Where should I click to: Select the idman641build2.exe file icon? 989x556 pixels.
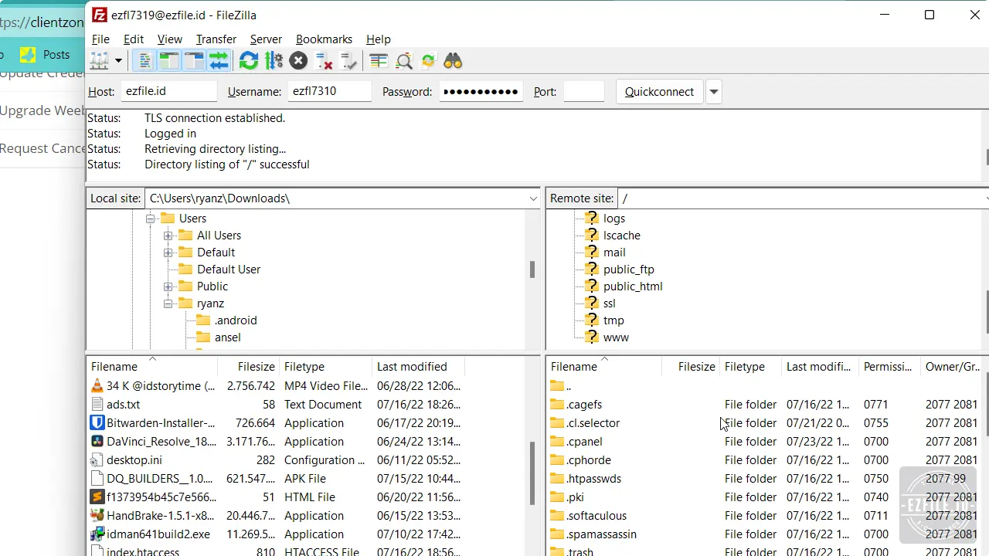tap(97, 534)
